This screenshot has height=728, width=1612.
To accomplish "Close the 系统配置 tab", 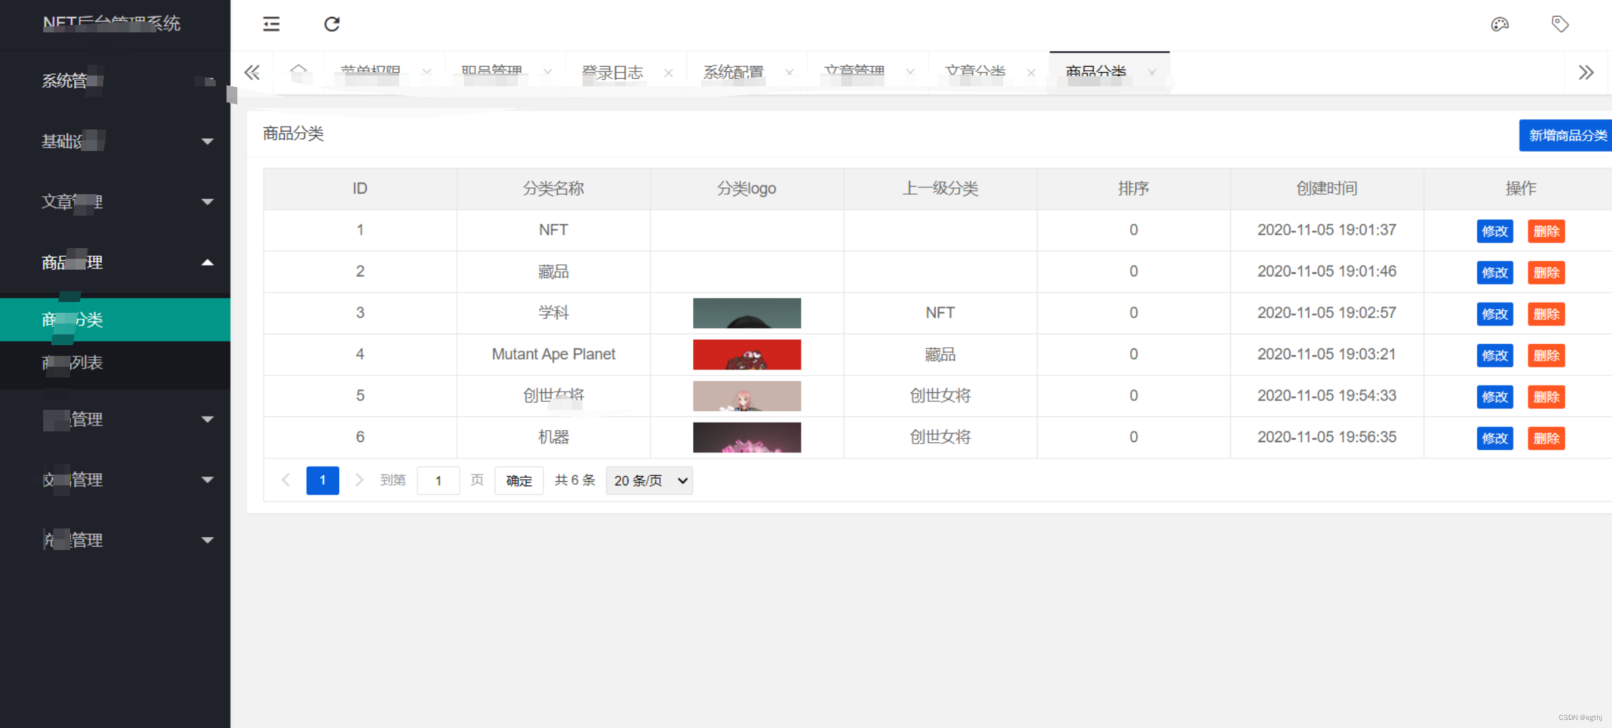I will (x=789, y=73).
